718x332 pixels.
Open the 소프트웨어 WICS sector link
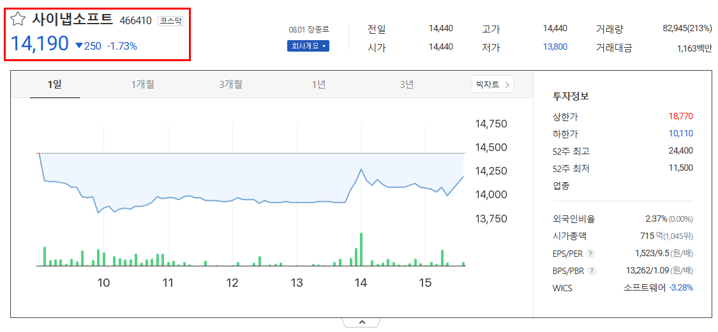coord(645,288)
